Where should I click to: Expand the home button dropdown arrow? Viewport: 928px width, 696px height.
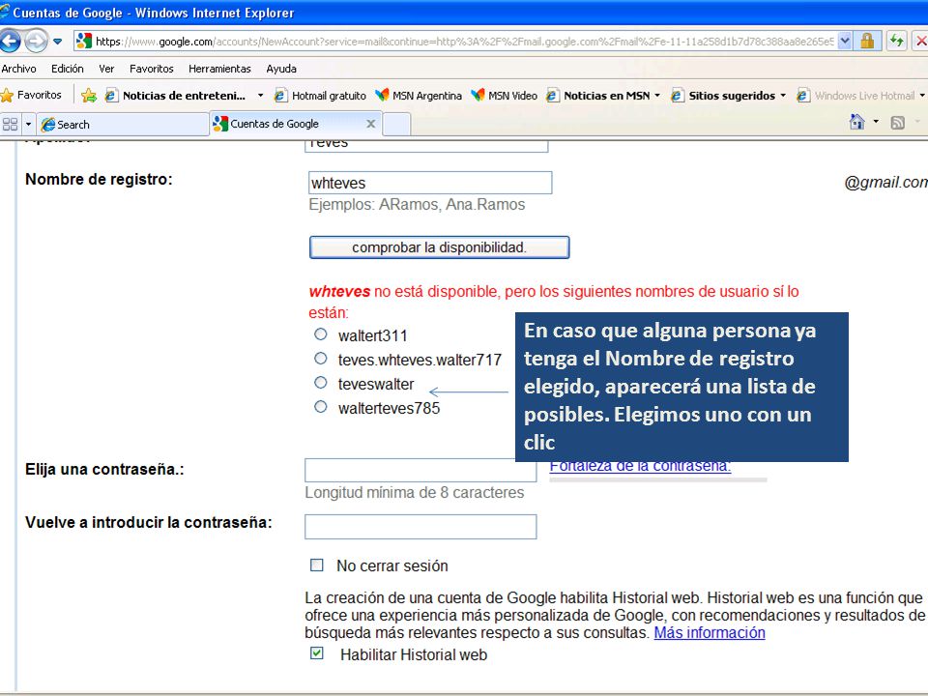[x=876, y=122]
